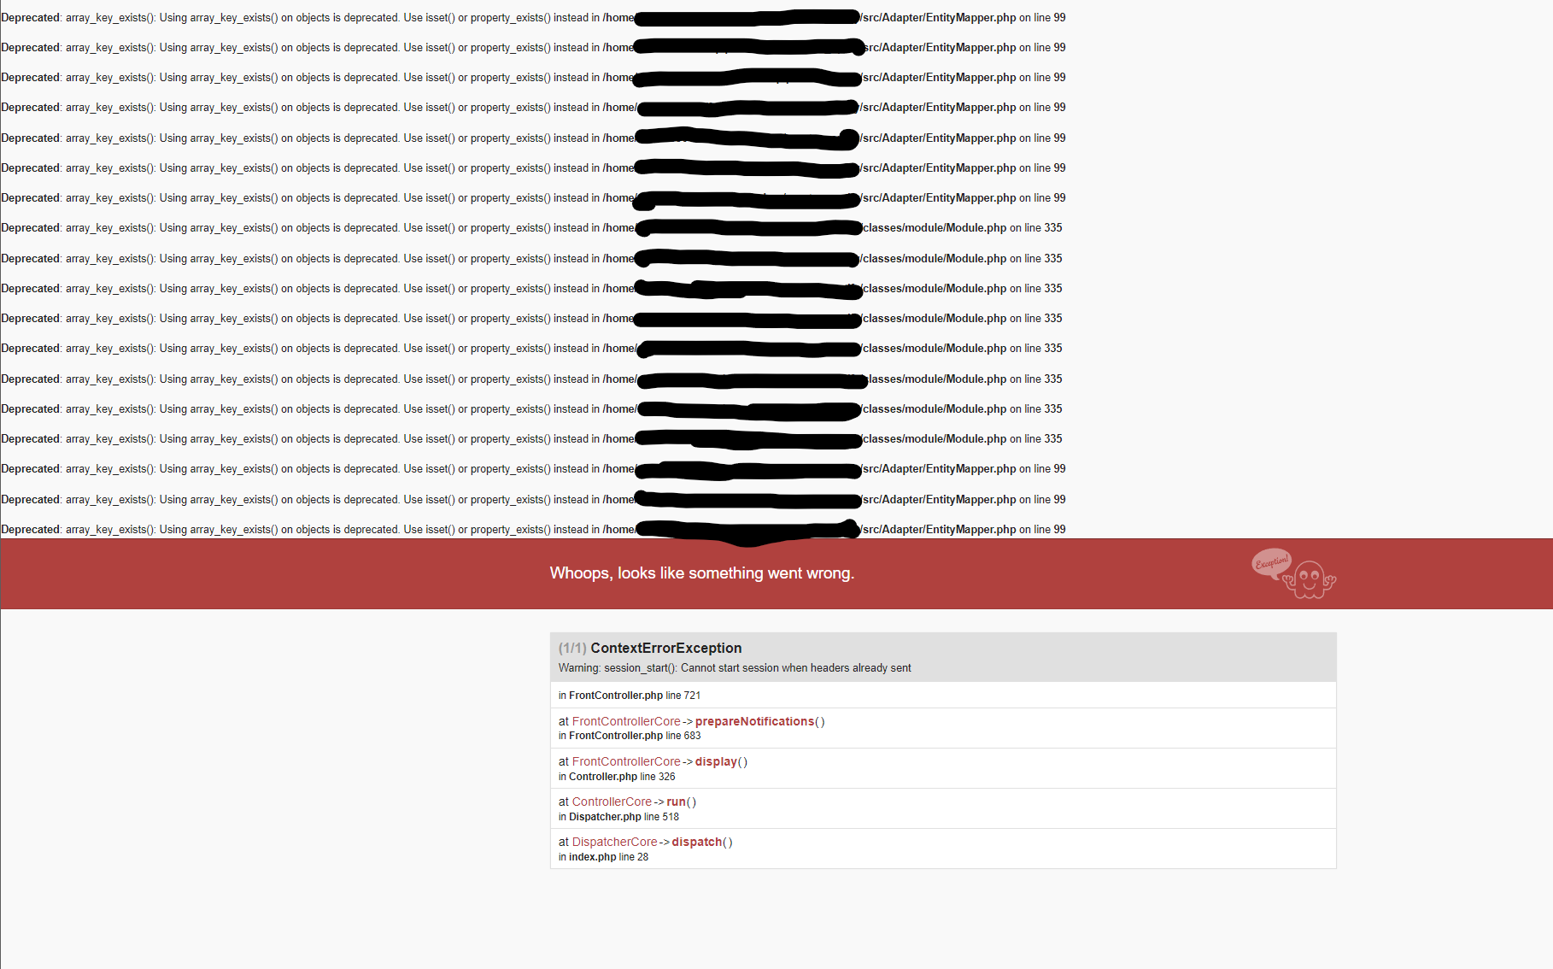Click 'Whoops, looks like something went wrong.' banner text

coord(702,573)
